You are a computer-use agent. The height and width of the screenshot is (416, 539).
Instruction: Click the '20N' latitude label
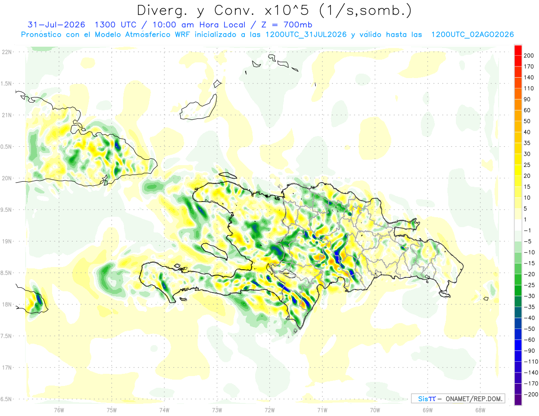pos(6,178)
